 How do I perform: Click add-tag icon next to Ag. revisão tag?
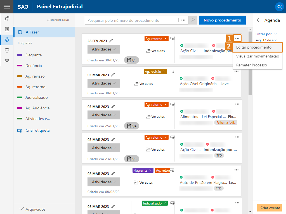pyautogui.click(x=172, y=71)
